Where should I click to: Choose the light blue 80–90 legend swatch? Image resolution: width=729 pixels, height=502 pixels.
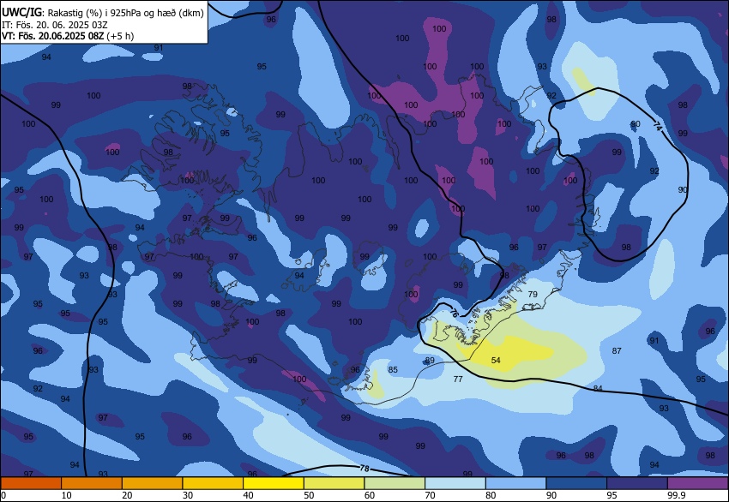(516, 483)
